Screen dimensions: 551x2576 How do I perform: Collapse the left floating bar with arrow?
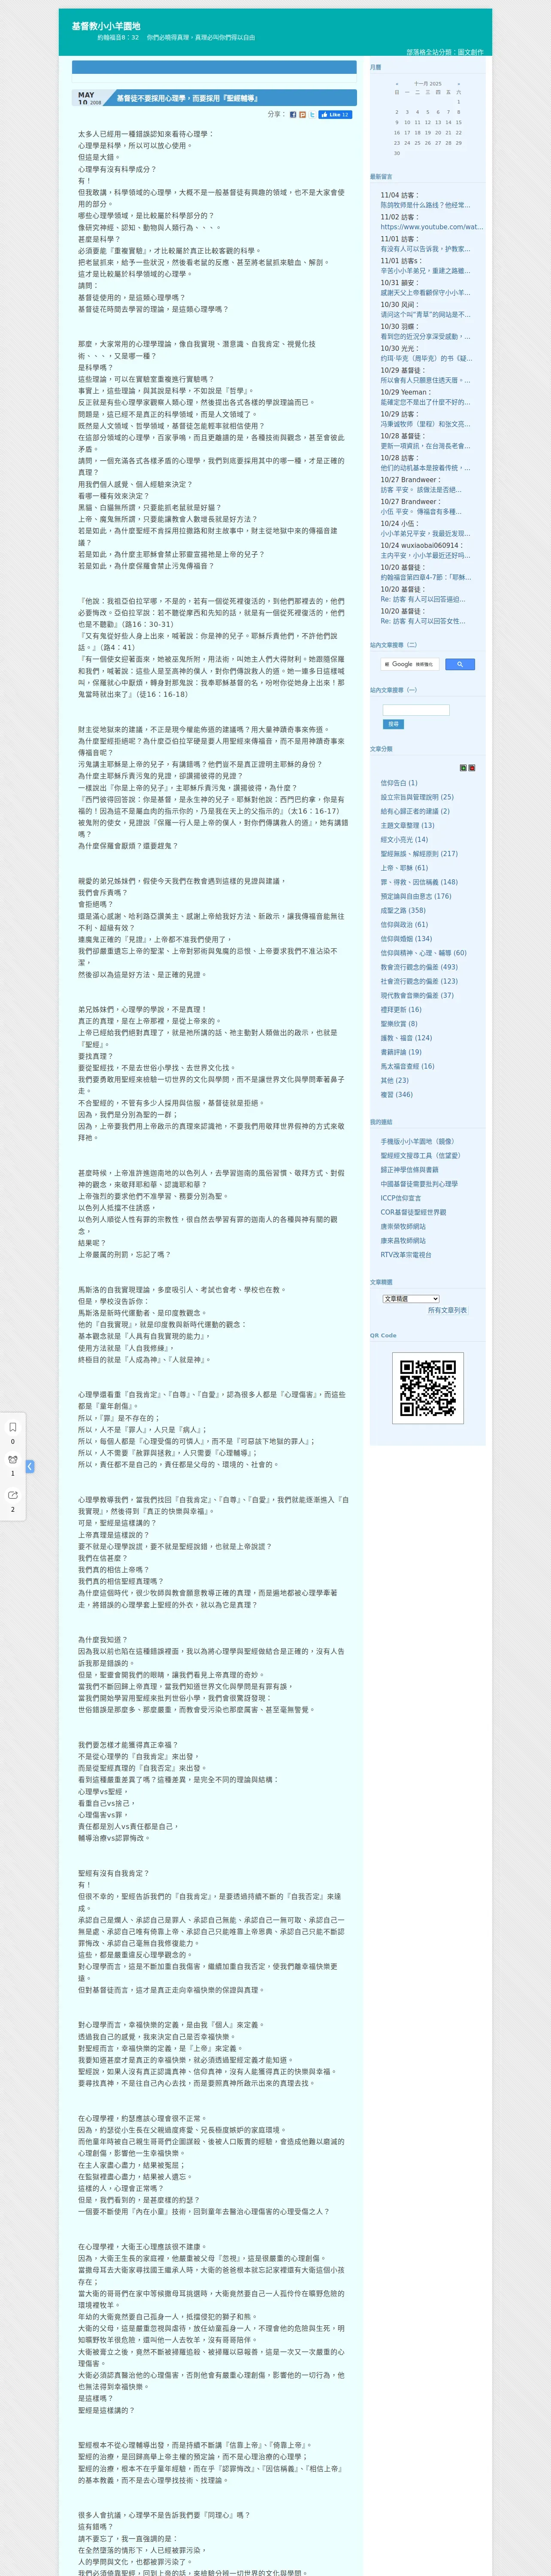[x=30, y=1466]
